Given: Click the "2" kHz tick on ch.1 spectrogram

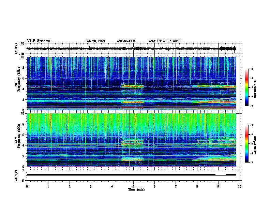Looking at the screenshot, I should (24, 100).
